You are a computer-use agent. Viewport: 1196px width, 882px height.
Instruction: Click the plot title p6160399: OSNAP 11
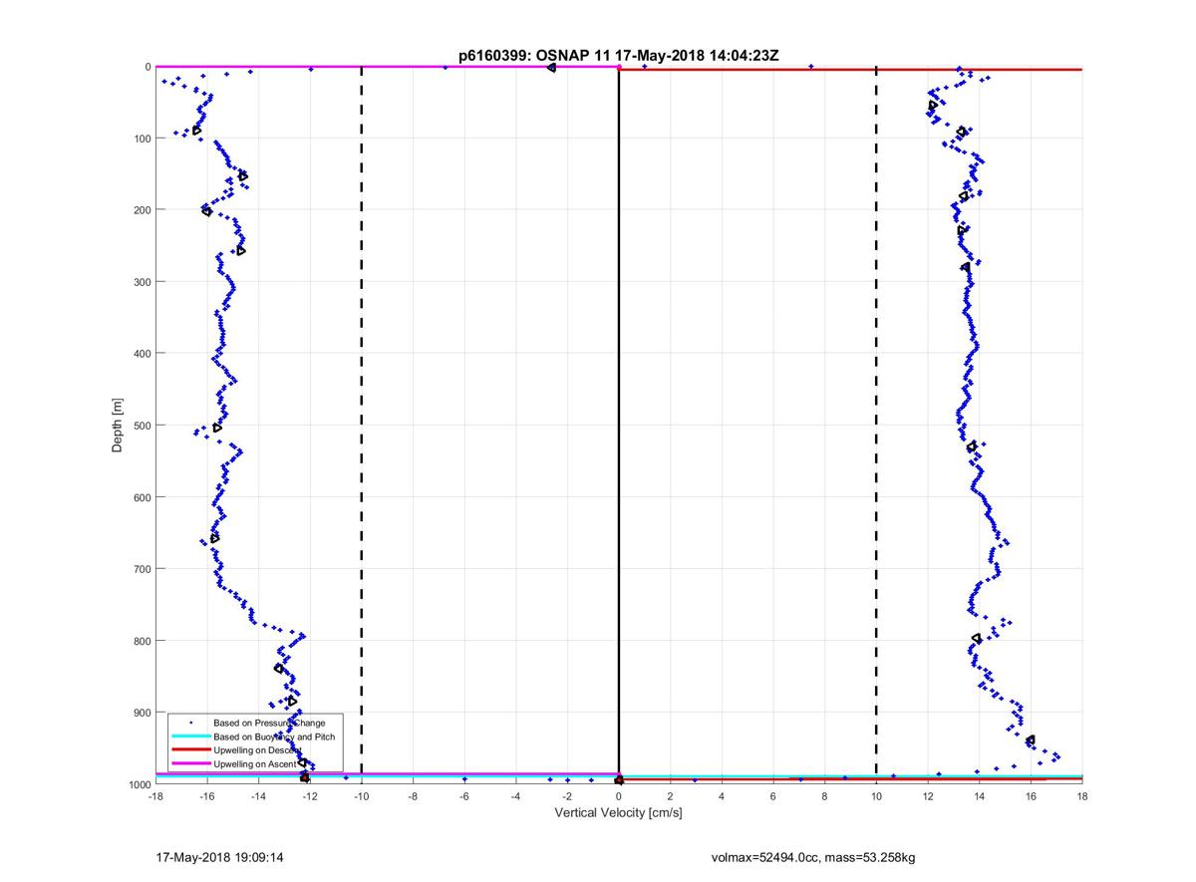(619, 56)
